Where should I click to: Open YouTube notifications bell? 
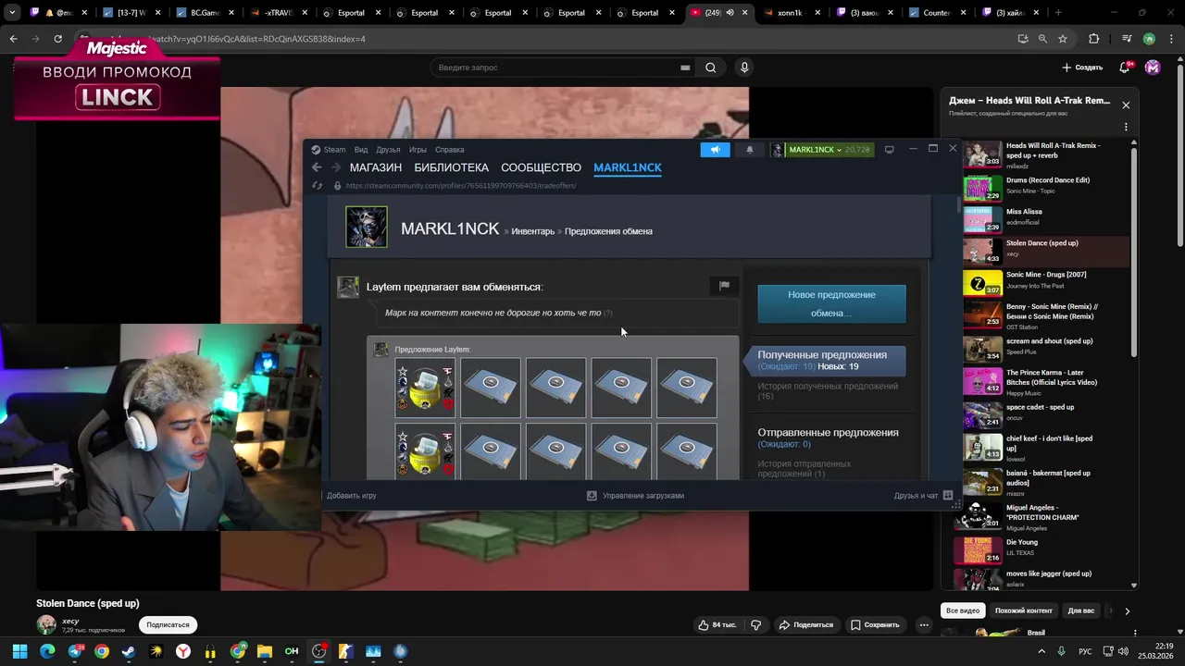click(1125, 68)
